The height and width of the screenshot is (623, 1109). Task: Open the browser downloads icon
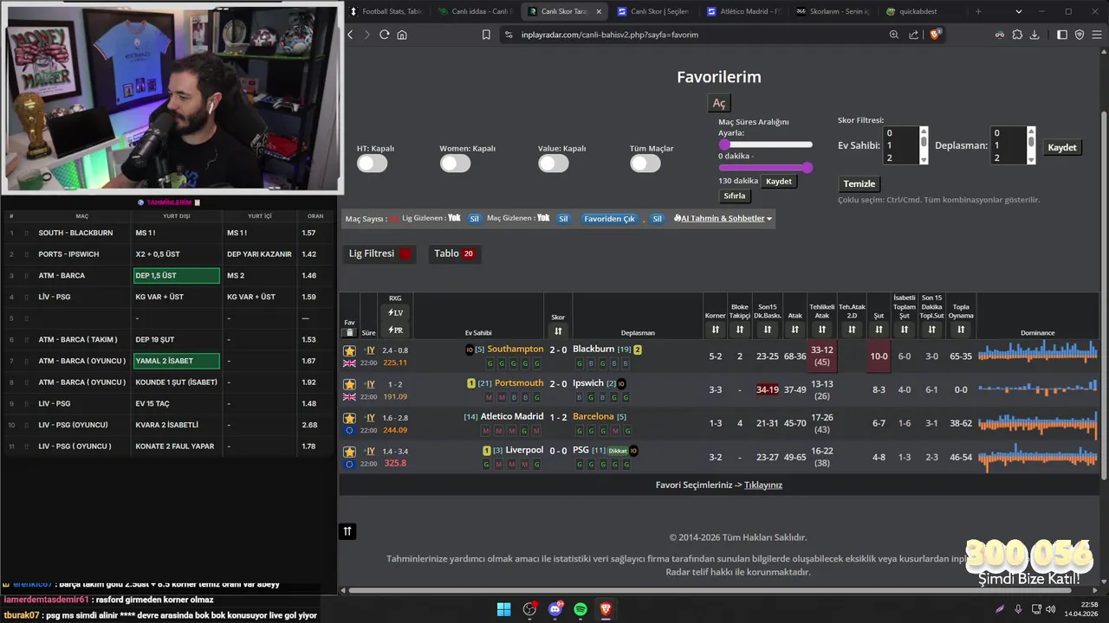point(1034,35)
